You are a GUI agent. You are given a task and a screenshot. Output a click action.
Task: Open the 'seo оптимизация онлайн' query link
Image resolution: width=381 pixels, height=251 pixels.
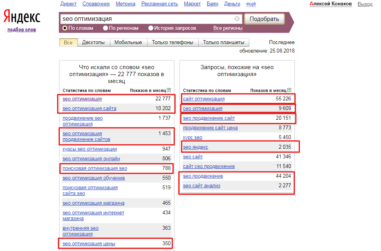[x=91, y=159]
